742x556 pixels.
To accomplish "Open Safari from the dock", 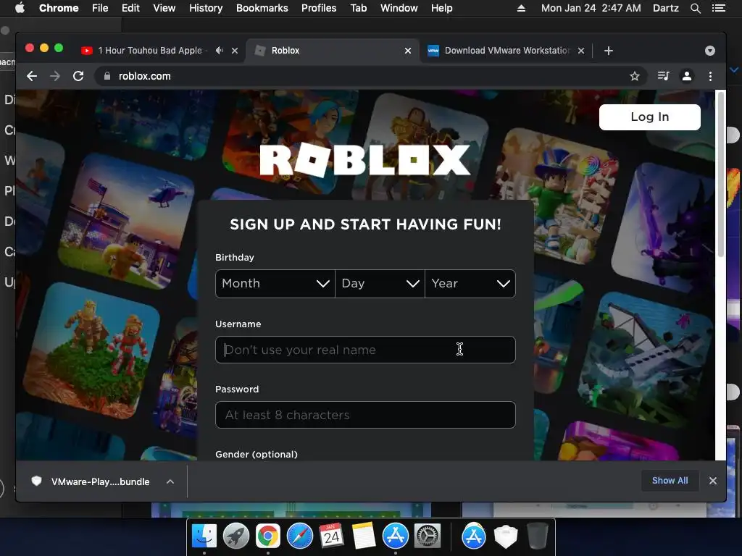I will (x=300, y=536).
